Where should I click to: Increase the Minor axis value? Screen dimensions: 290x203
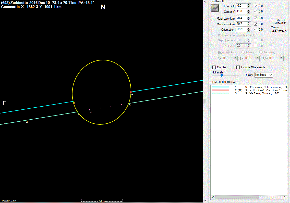pos(249,23)
